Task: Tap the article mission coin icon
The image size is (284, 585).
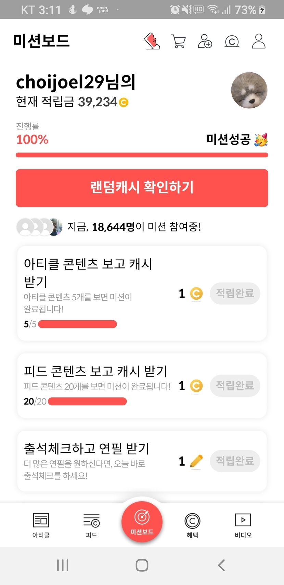Action: [x=196, y=294]
